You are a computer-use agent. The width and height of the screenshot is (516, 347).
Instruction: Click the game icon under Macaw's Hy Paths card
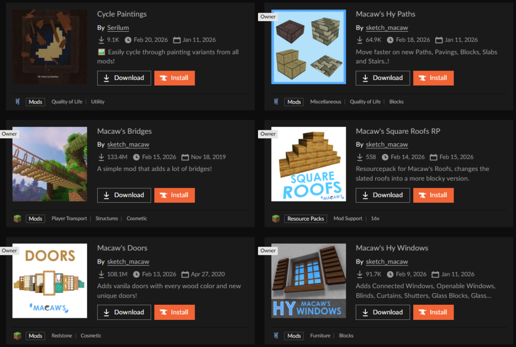(x=276, y=102)
